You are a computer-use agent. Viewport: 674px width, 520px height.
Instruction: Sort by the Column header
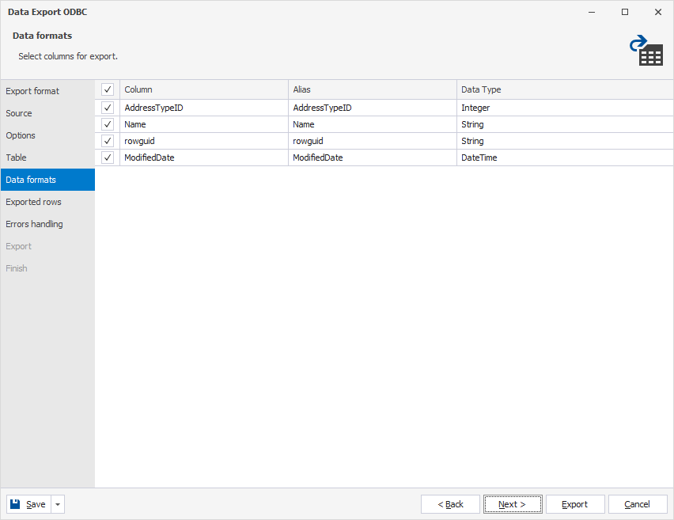(x=204, y=89)
